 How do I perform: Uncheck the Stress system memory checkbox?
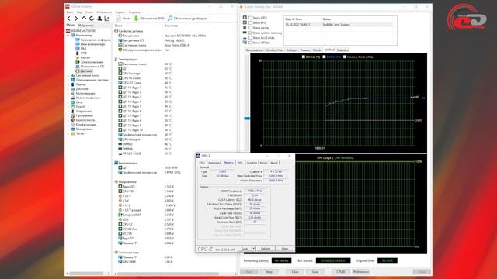[x=250, y=33]
